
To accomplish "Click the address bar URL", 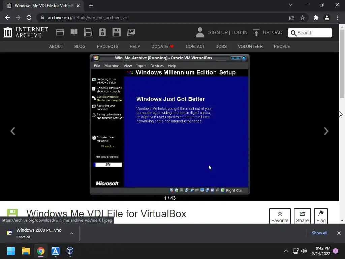I will 88,18.
